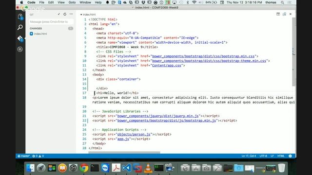
Task: Open TeamViewer from the dock
Action: click(x=105, y=168)
